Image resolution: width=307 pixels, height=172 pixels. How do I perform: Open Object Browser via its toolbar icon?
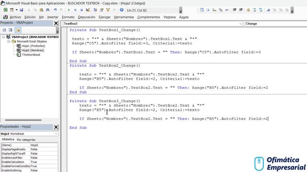[x=107, y=10]
